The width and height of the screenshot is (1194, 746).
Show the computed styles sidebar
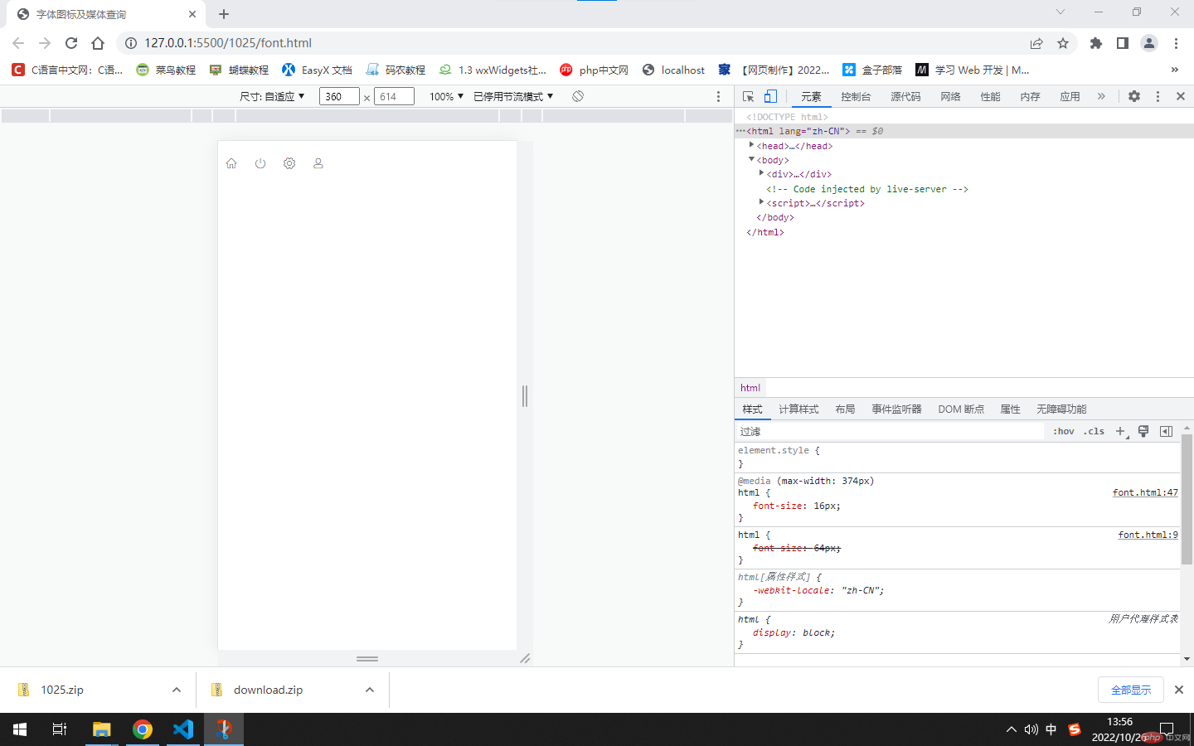(1167, 431)
